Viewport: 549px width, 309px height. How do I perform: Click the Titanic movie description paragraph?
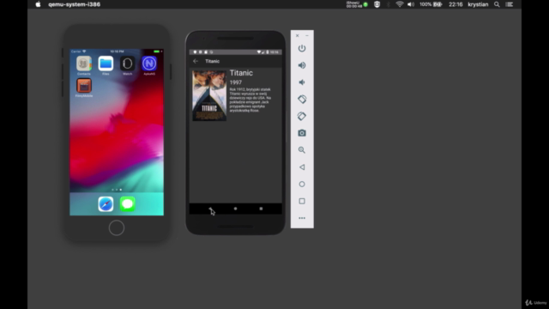tap(250, 100)
